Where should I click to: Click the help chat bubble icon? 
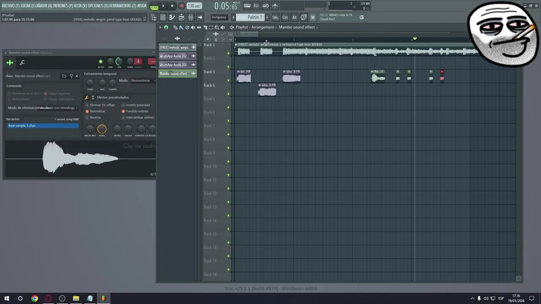303,17
